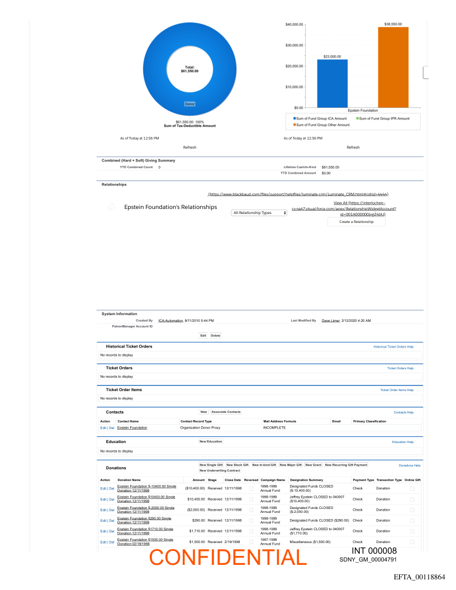Viewport: 456px width, 590px height.
Task: Open the Donations Help link
Action: (x=409, y=465)
